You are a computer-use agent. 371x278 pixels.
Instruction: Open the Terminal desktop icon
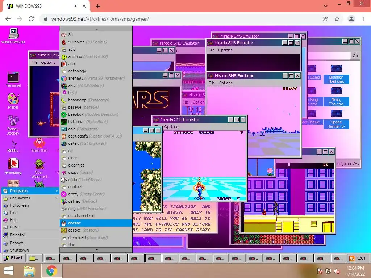pyautogui.click(x=13, y=79)
